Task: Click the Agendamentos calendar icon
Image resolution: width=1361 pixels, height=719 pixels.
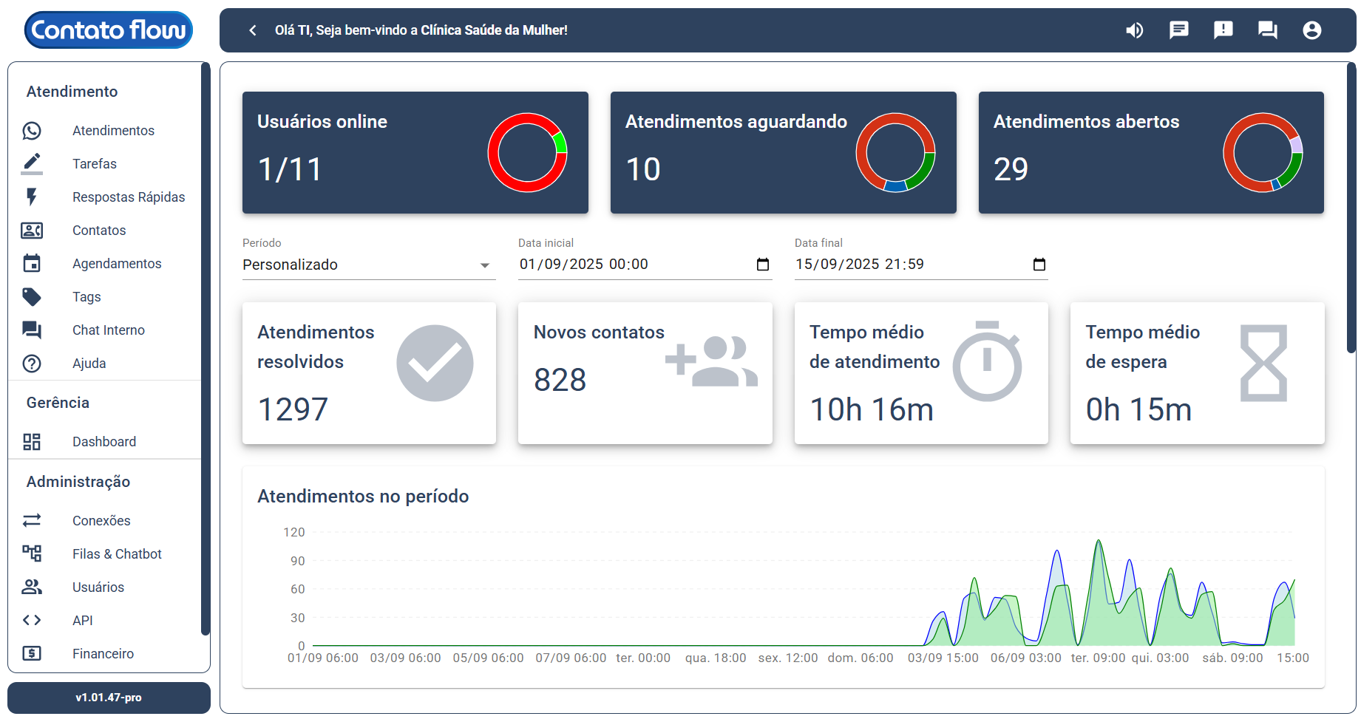Action: 32,264
